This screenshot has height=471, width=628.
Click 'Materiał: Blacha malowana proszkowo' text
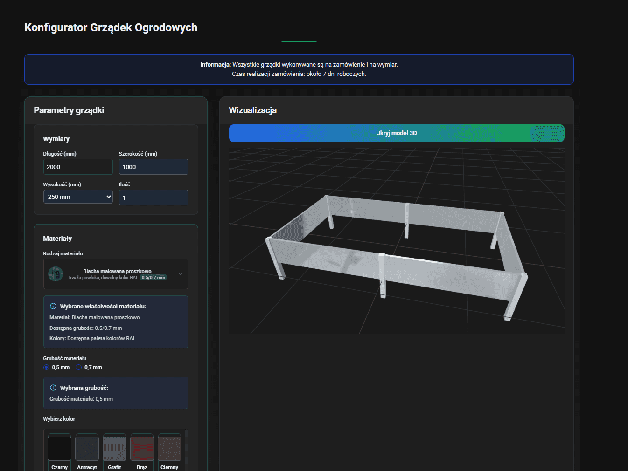95,317
